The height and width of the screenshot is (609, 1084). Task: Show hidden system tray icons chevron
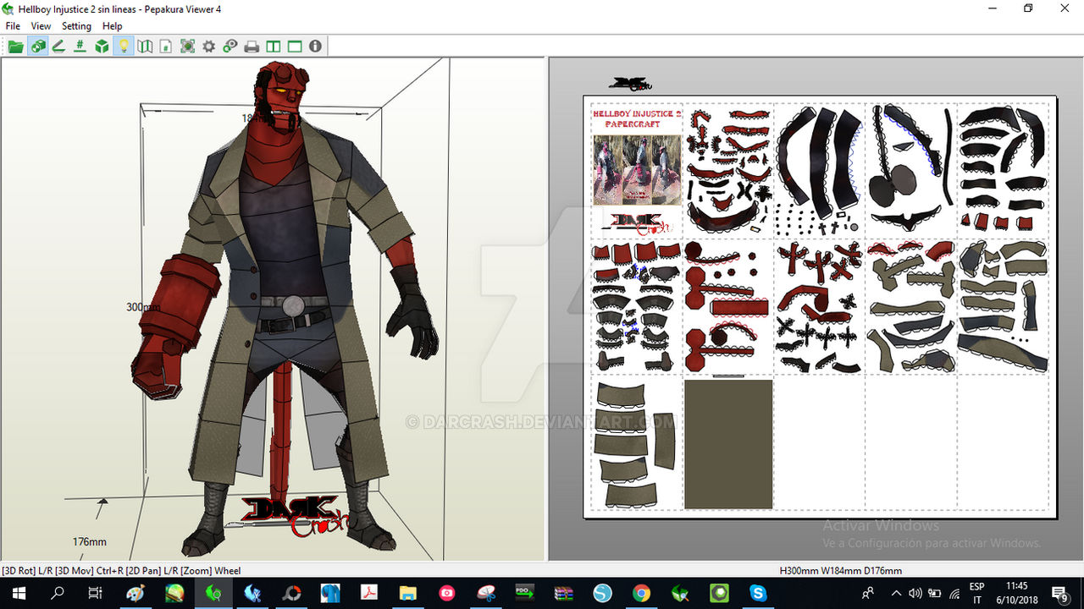coord(896,594)
